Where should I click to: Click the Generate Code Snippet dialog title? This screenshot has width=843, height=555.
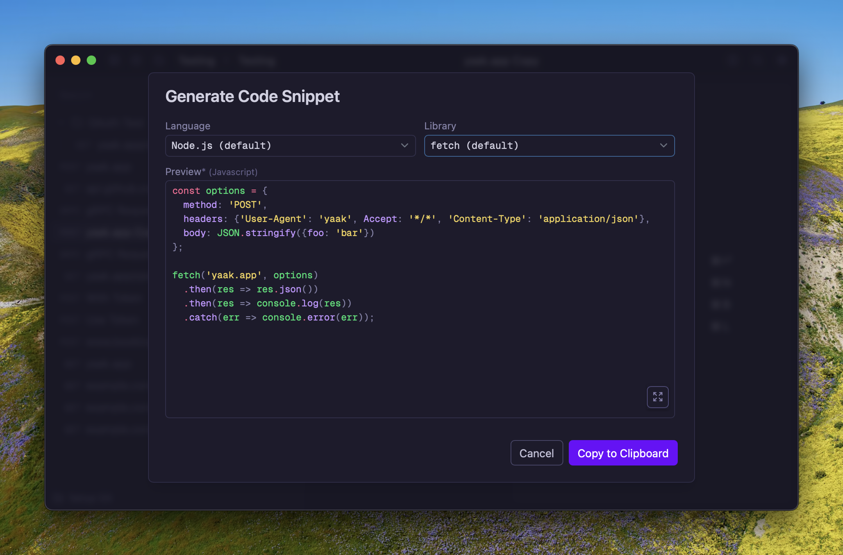click(x=252, y=97)
